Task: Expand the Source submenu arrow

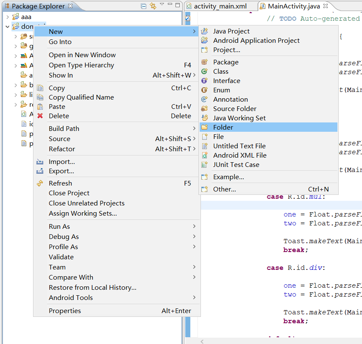Action: (194, 139)
